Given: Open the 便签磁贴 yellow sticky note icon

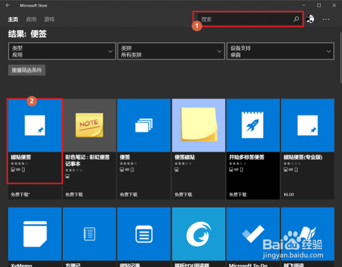Looking at the screenshot, I should tap(198, 125).
